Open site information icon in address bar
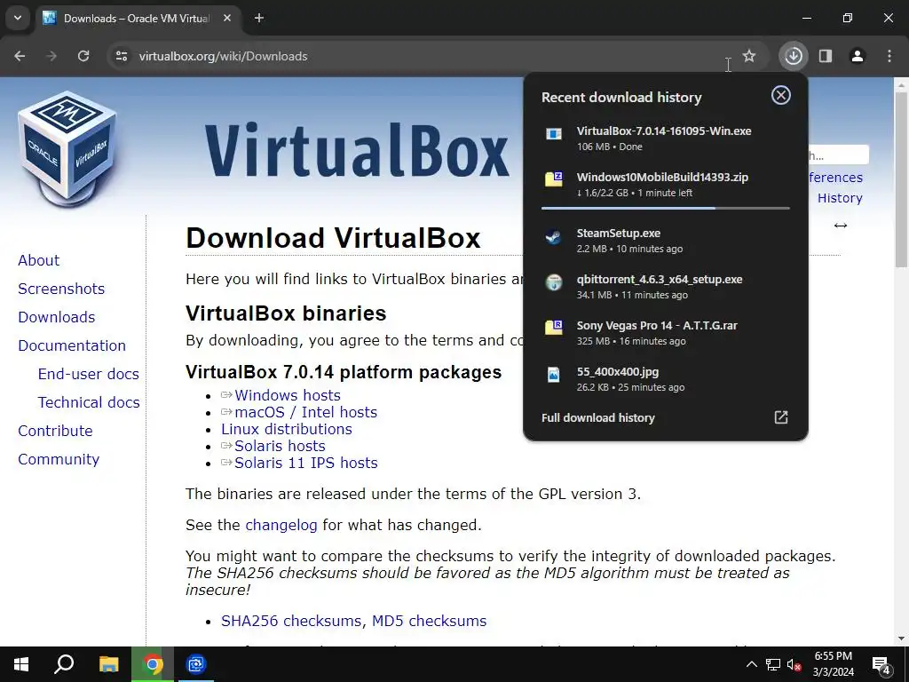This screenshot has width=909, height=682. pyautogui.click(x=121, y=56)
